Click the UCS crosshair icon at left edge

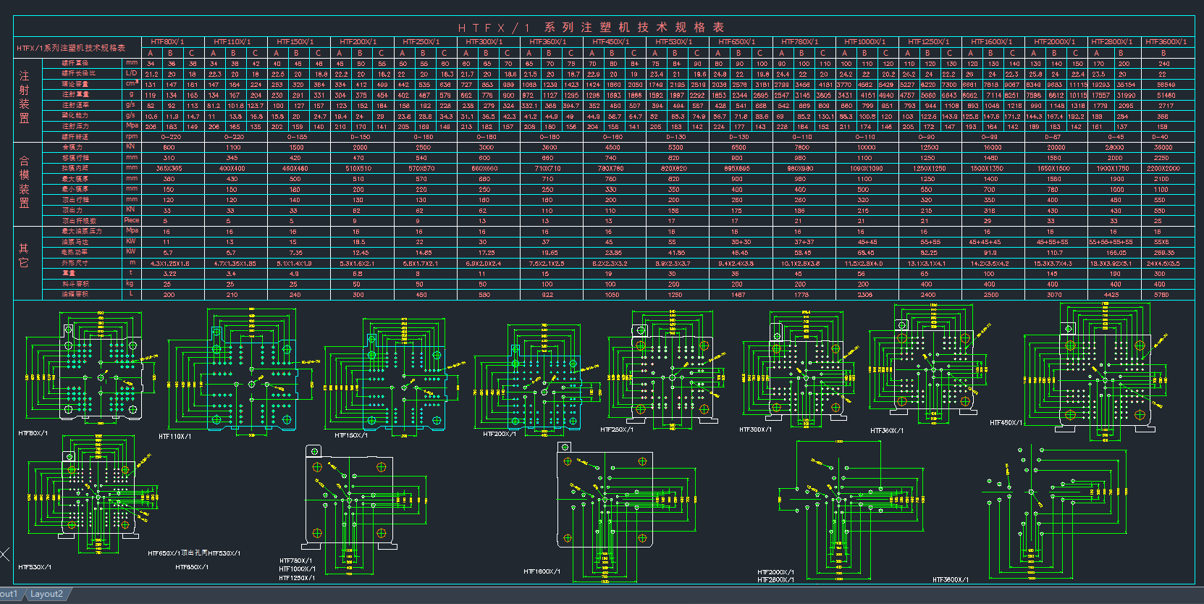coord(4,555)
